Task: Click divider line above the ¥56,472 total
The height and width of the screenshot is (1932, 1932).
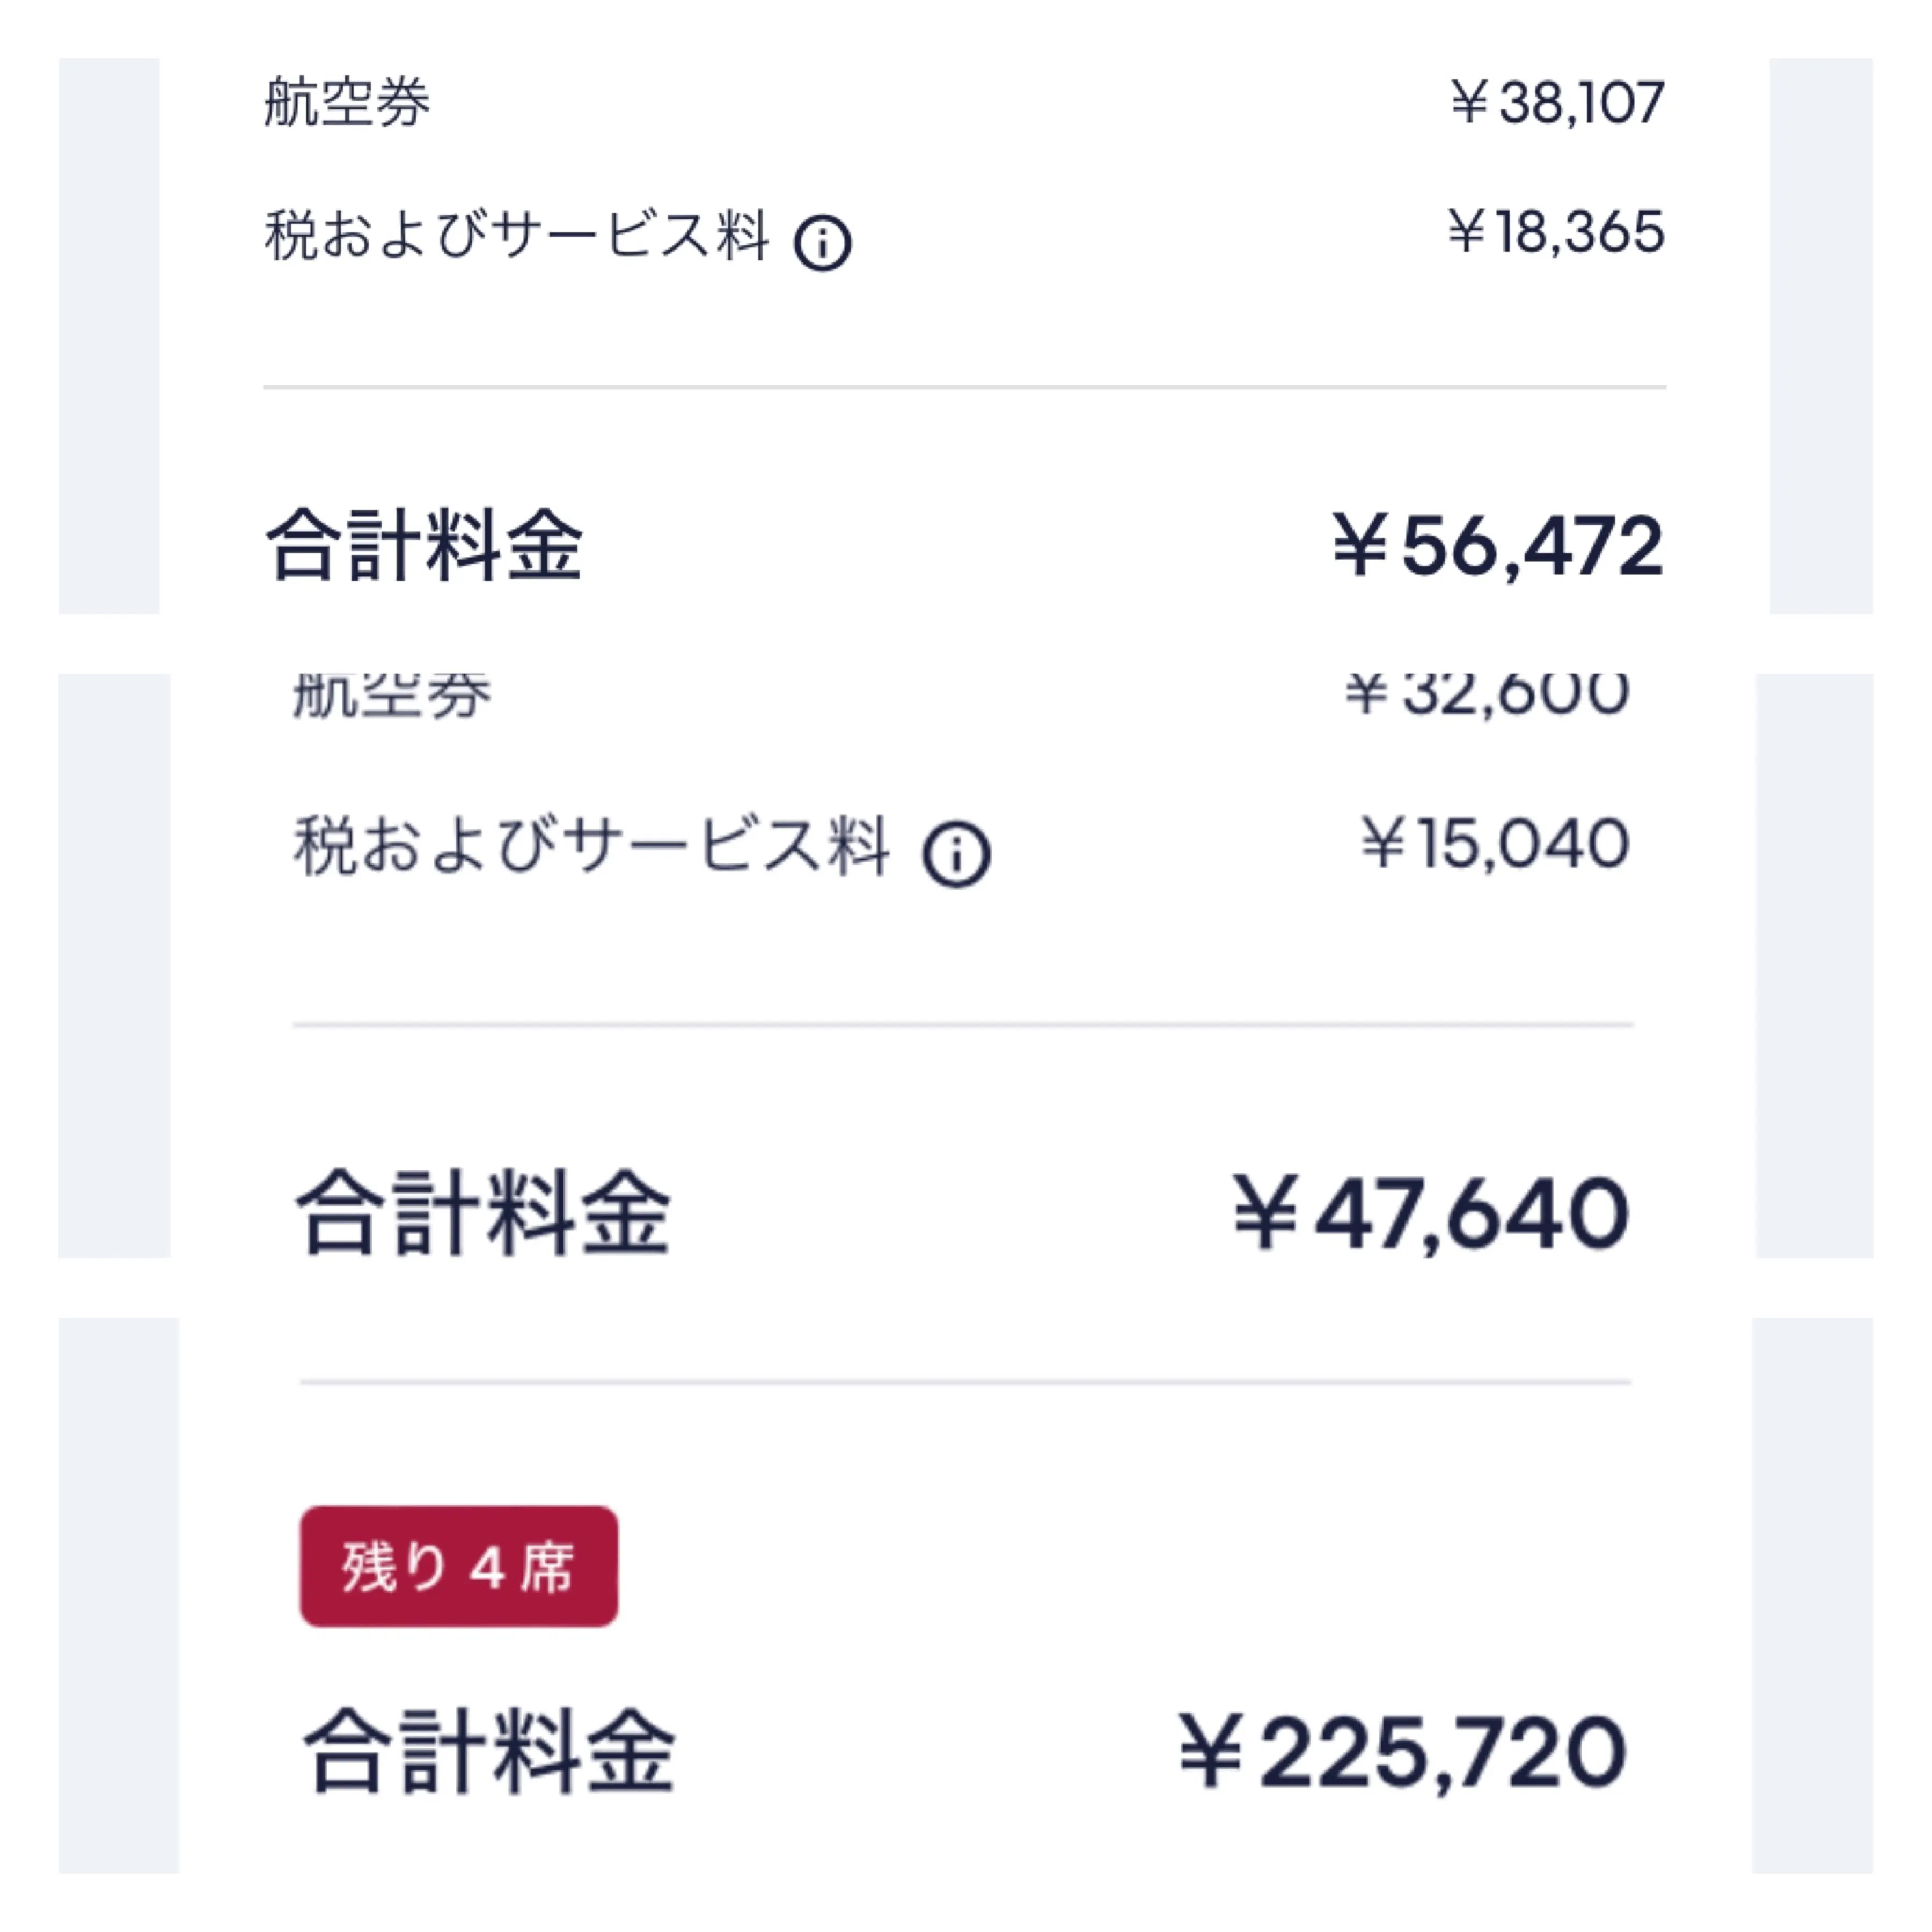Action: pos(964,387)
